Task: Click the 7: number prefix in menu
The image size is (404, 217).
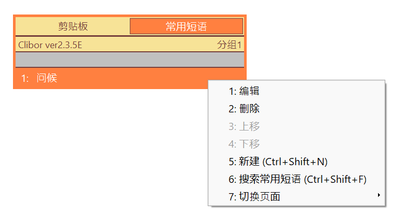Action: [233, 197]
